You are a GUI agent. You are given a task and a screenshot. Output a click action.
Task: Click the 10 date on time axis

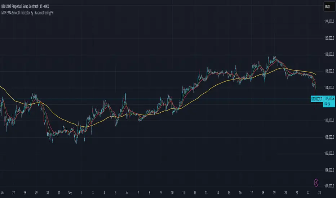click(172, 193)
